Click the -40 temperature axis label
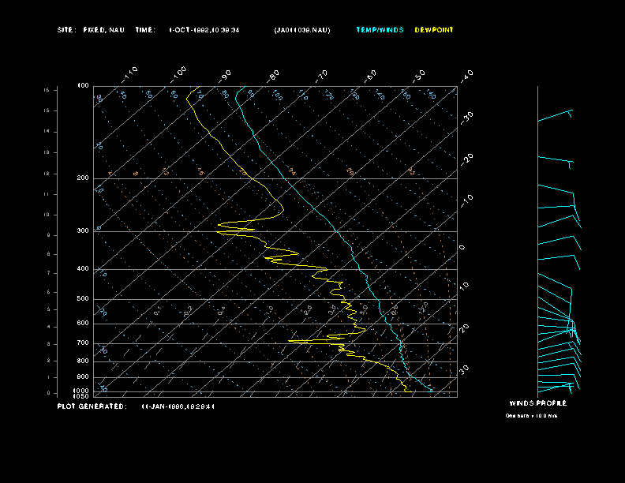 pyautogui.click(x=466, y=75)
